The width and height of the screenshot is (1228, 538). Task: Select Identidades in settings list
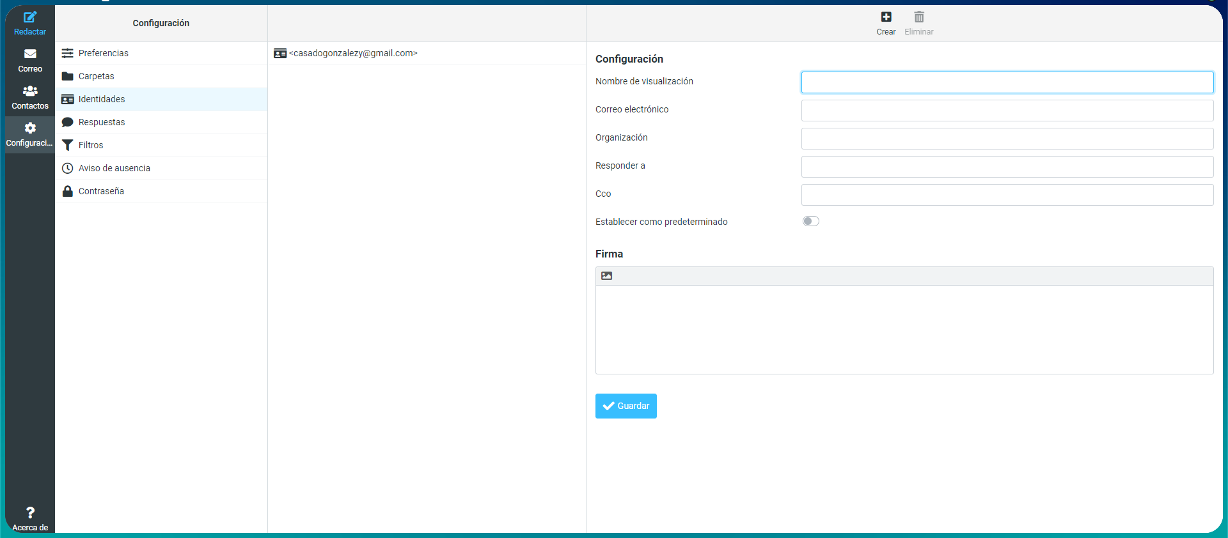point(161,99)
